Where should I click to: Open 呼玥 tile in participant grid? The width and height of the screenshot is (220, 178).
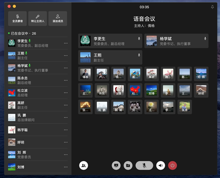(x=201, y=90)
